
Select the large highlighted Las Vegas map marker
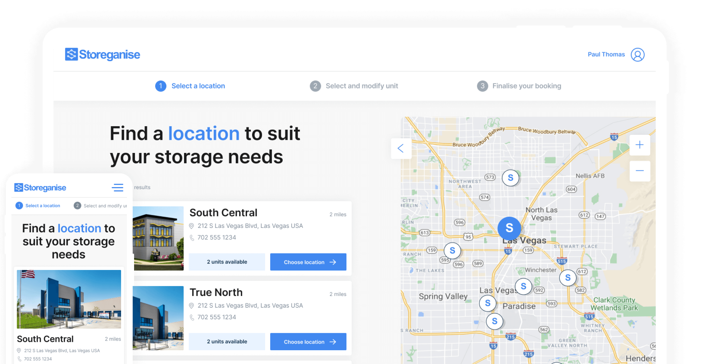pyautogui.click(x=509, y=228)
